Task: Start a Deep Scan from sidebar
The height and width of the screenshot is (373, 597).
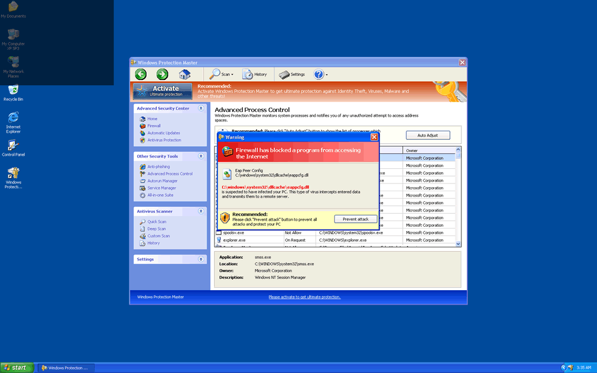Action: click(156, 229)
